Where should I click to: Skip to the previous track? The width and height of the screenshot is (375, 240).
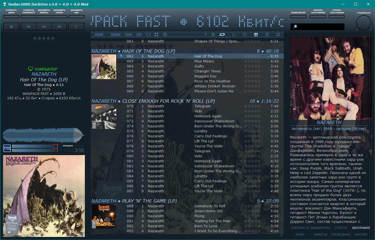point(29,27)
